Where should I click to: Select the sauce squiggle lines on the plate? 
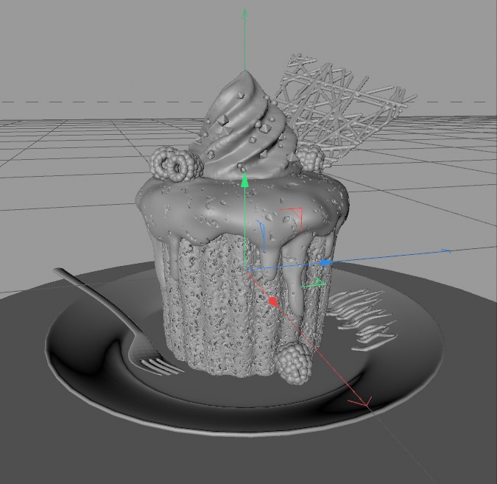click(x=362, y=319)
